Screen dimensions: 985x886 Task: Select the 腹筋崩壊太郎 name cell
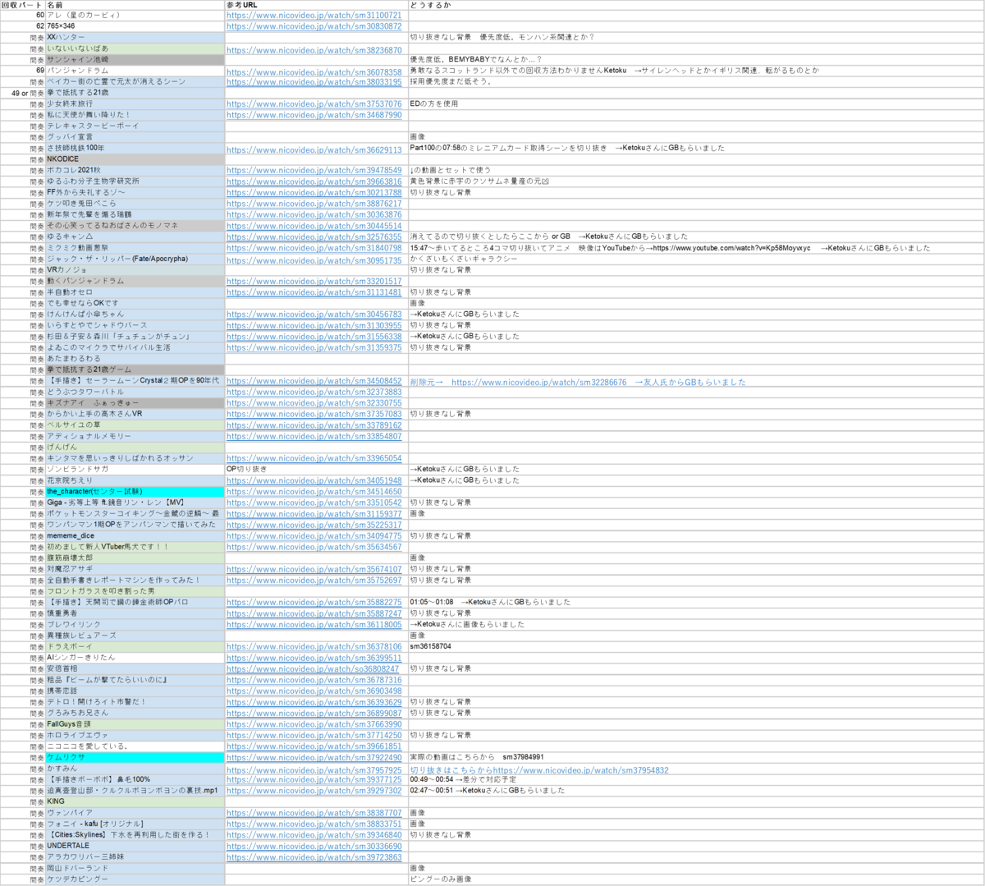(x=135, y=558)
